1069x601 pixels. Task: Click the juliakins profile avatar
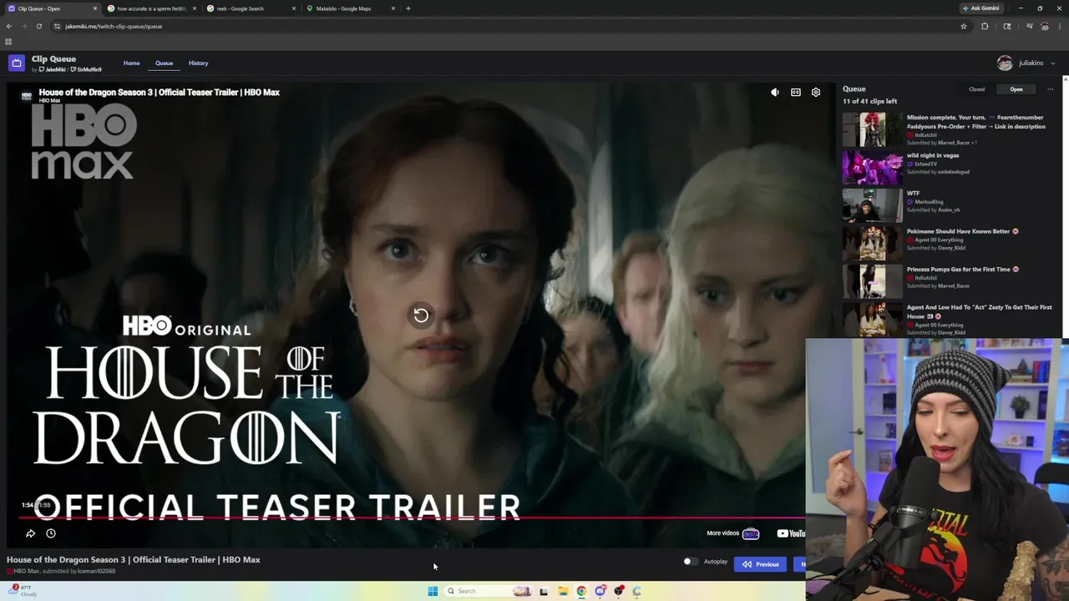pos(1005,63)
